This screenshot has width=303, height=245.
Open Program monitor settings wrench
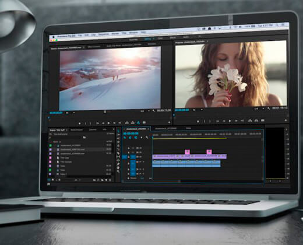click(x=269, y=108)
